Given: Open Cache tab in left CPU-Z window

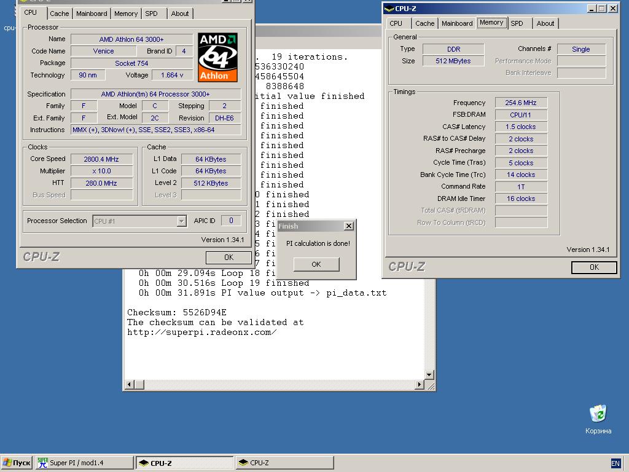Looking at the screenshot, I should [x=60, y=14].
